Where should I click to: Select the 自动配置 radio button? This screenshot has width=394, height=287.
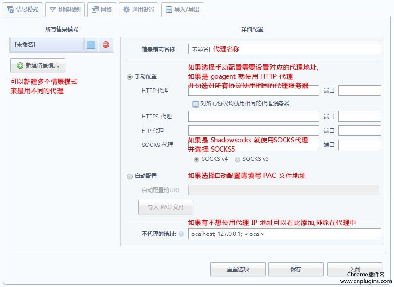[x=130, y=176]
